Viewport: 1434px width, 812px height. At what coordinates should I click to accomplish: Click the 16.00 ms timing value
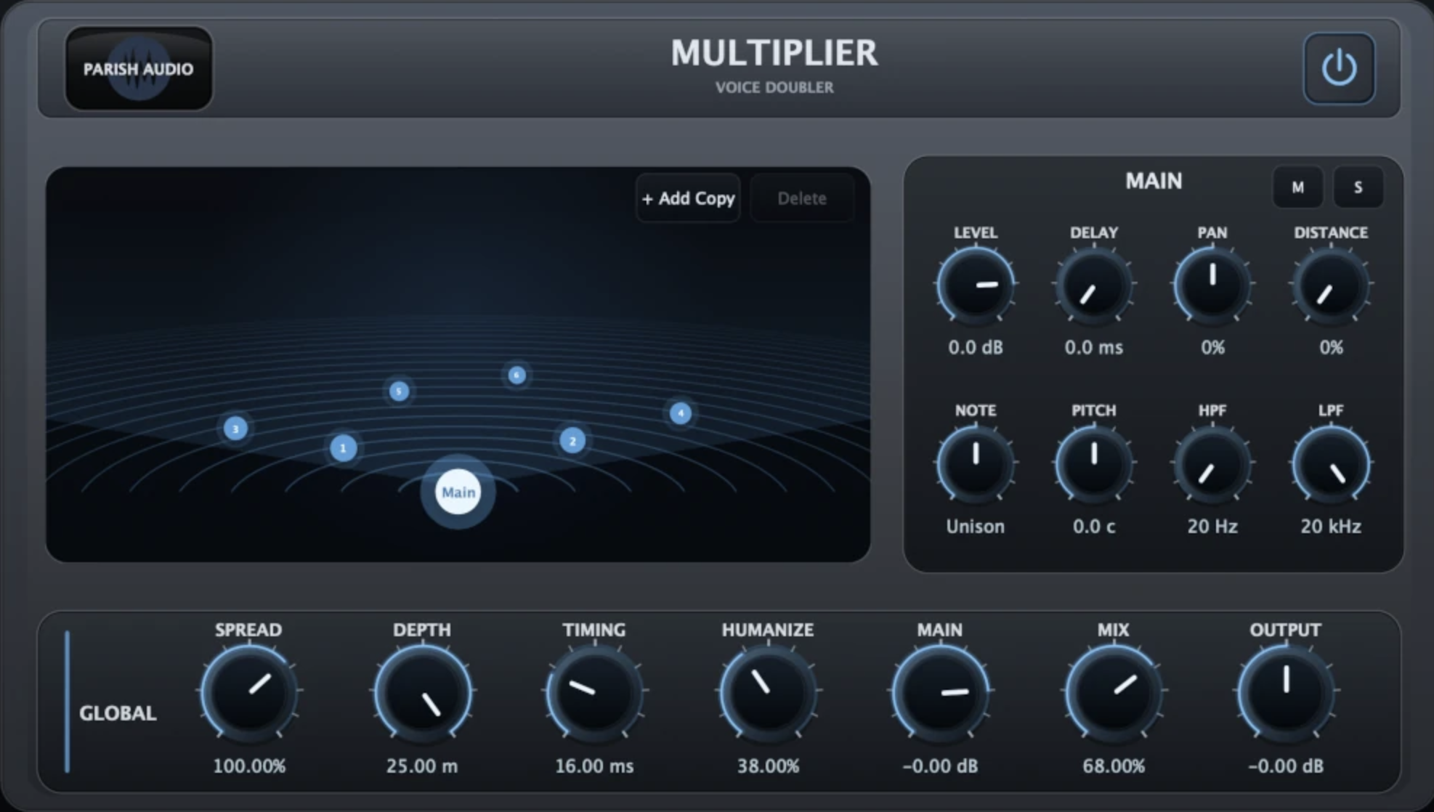(x=594, y=766)
